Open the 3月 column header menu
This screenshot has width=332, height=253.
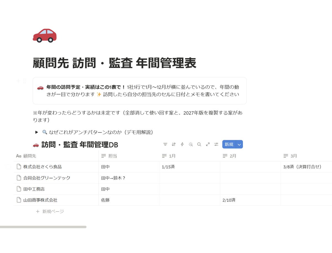click(306, 156)
